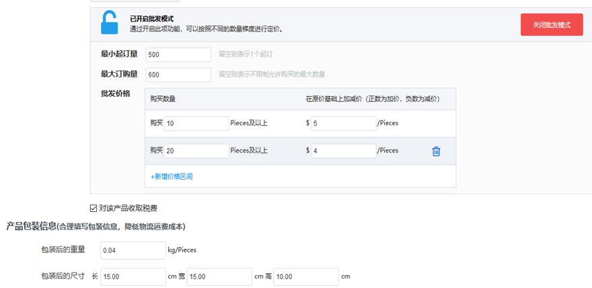Select the purchase quantity field containing 10
This screenshot has width=592, height=288.
point(196,123)
